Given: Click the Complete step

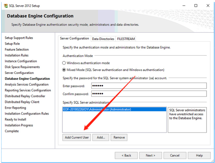Looking at the screenshot, I should (x=12, y=131).
